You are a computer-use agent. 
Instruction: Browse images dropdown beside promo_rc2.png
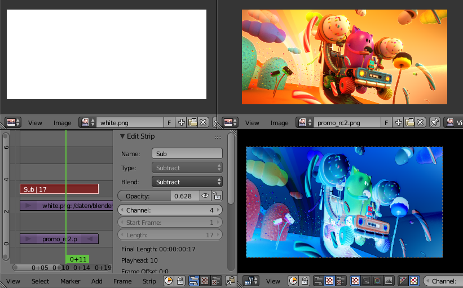pyautogui.click(x=305, y=122)
